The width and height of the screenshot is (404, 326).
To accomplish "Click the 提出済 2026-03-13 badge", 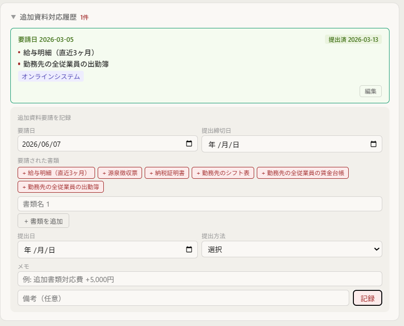I will [x=353, y=39].
